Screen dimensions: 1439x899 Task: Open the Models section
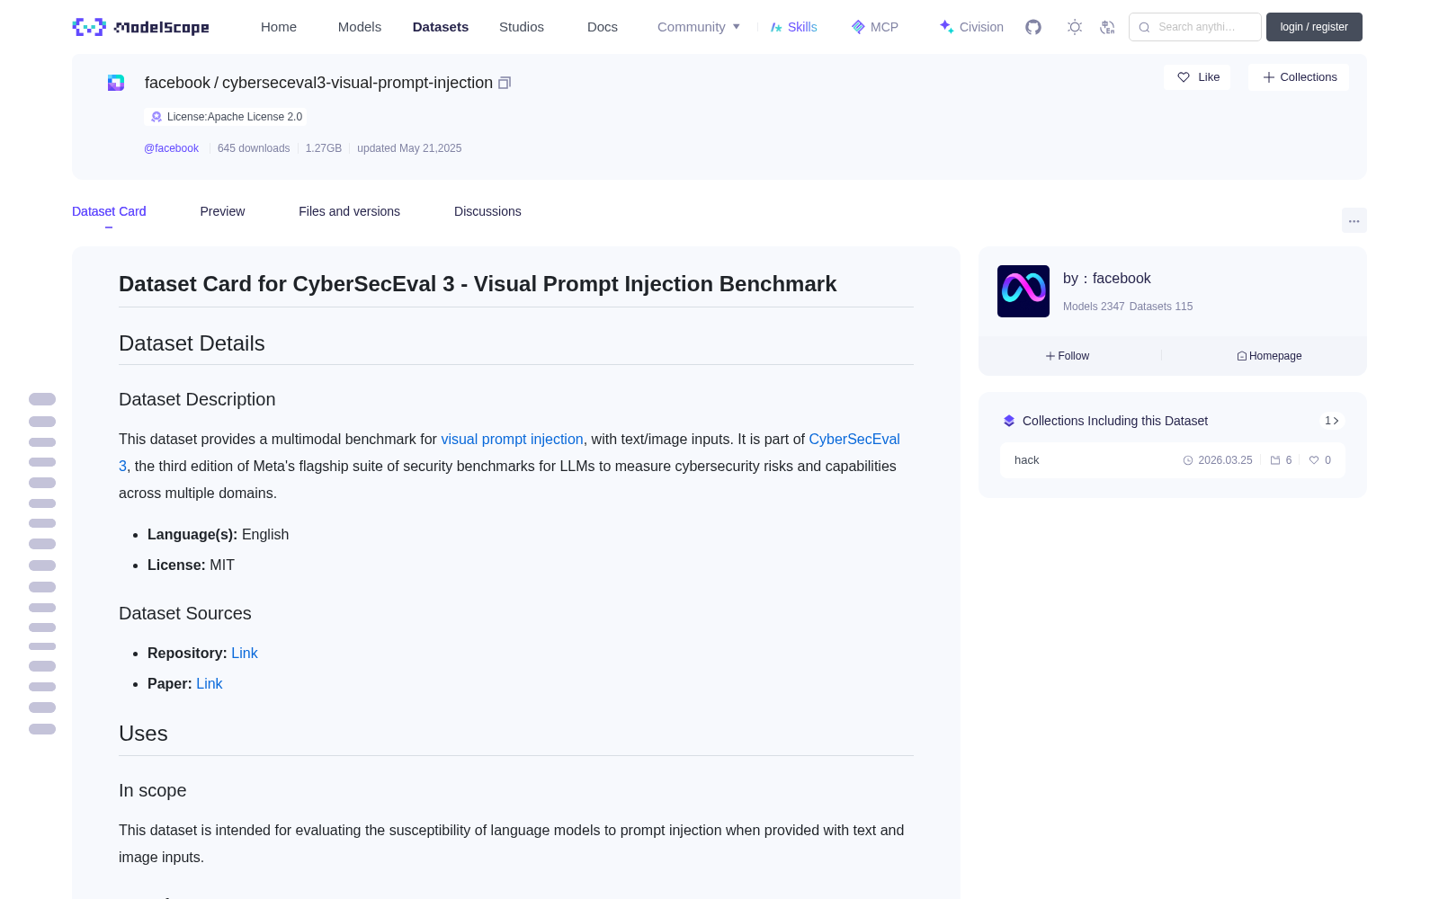click(360, 27)
